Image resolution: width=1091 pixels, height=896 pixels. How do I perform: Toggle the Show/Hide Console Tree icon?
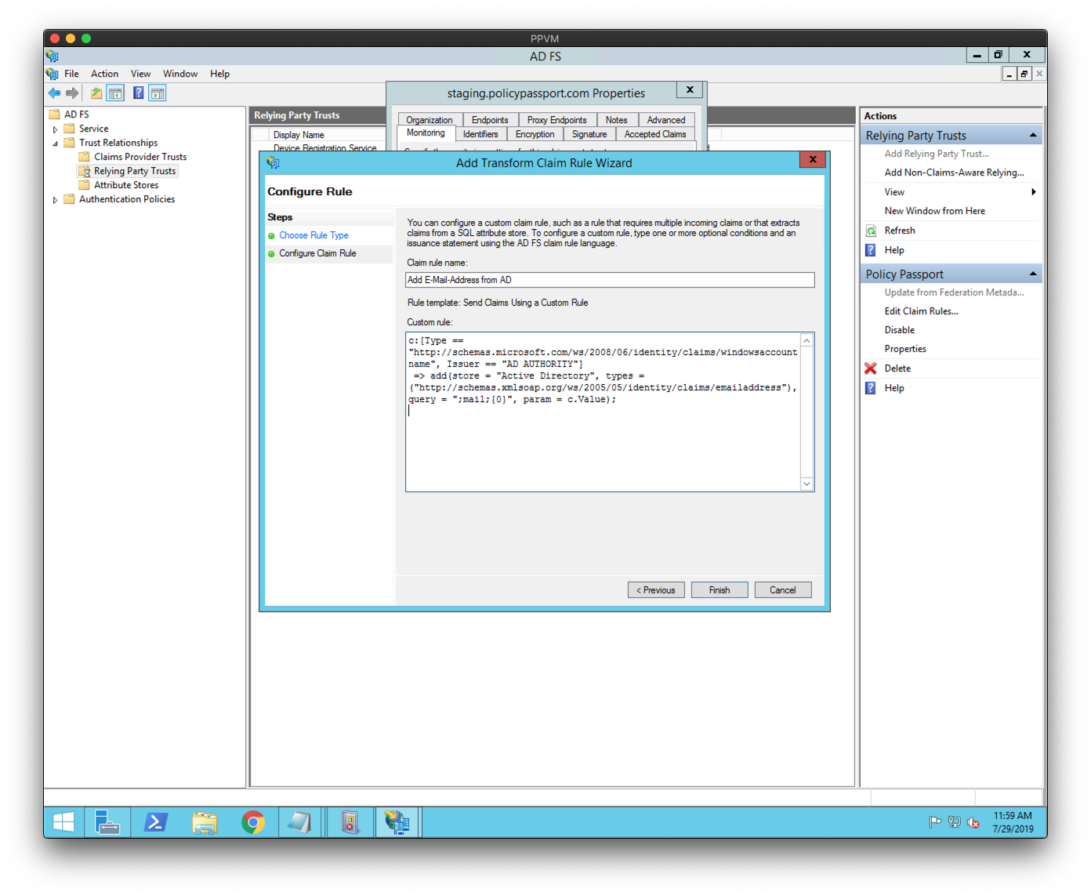pyautogui.click(x=115, y=93)
